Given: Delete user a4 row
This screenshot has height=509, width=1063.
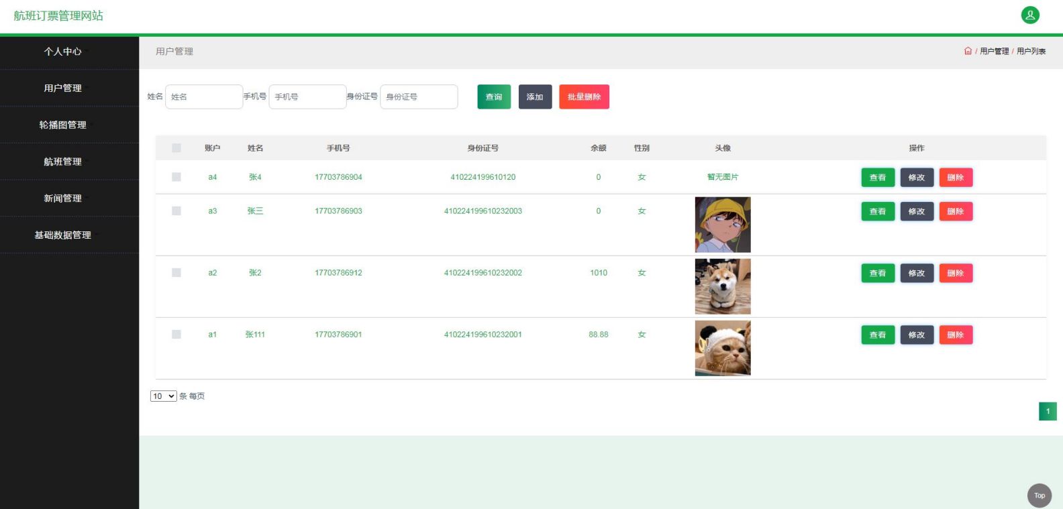Looking at the screenshot, I should [956, 178].
